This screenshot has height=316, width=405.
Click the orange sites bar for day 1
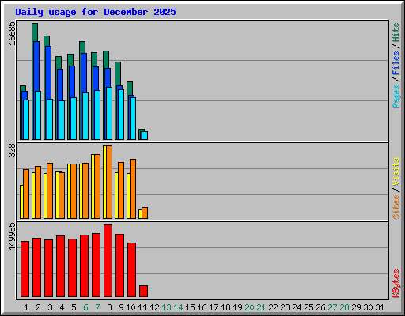click(x=26, y=194)
